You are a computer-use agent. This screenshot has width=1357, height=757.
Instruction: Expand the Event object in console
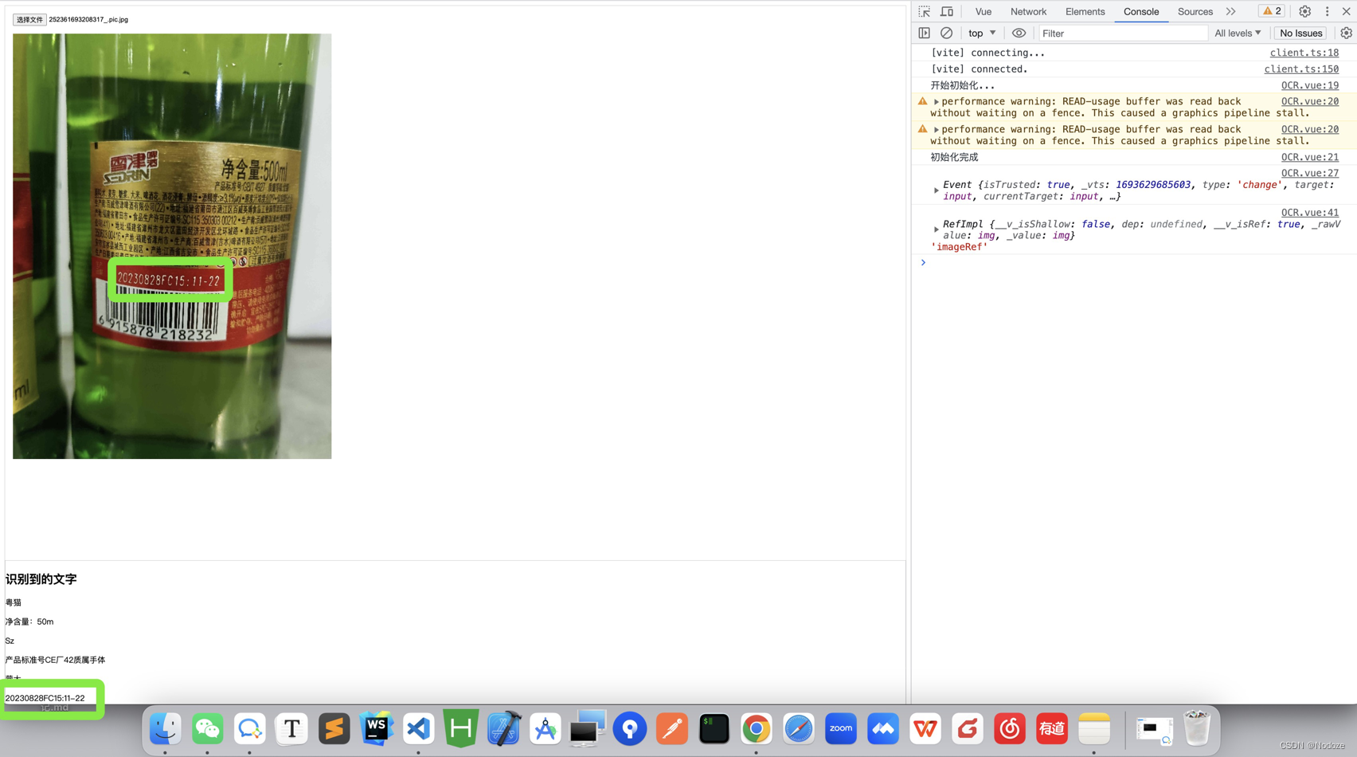[x=936, y=190]
